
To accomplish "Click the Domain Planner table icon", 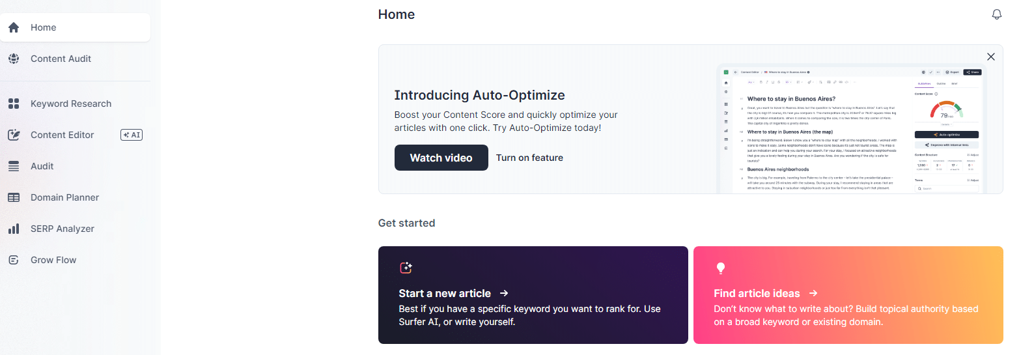I will pyautogui.click(x=14, y=197).
